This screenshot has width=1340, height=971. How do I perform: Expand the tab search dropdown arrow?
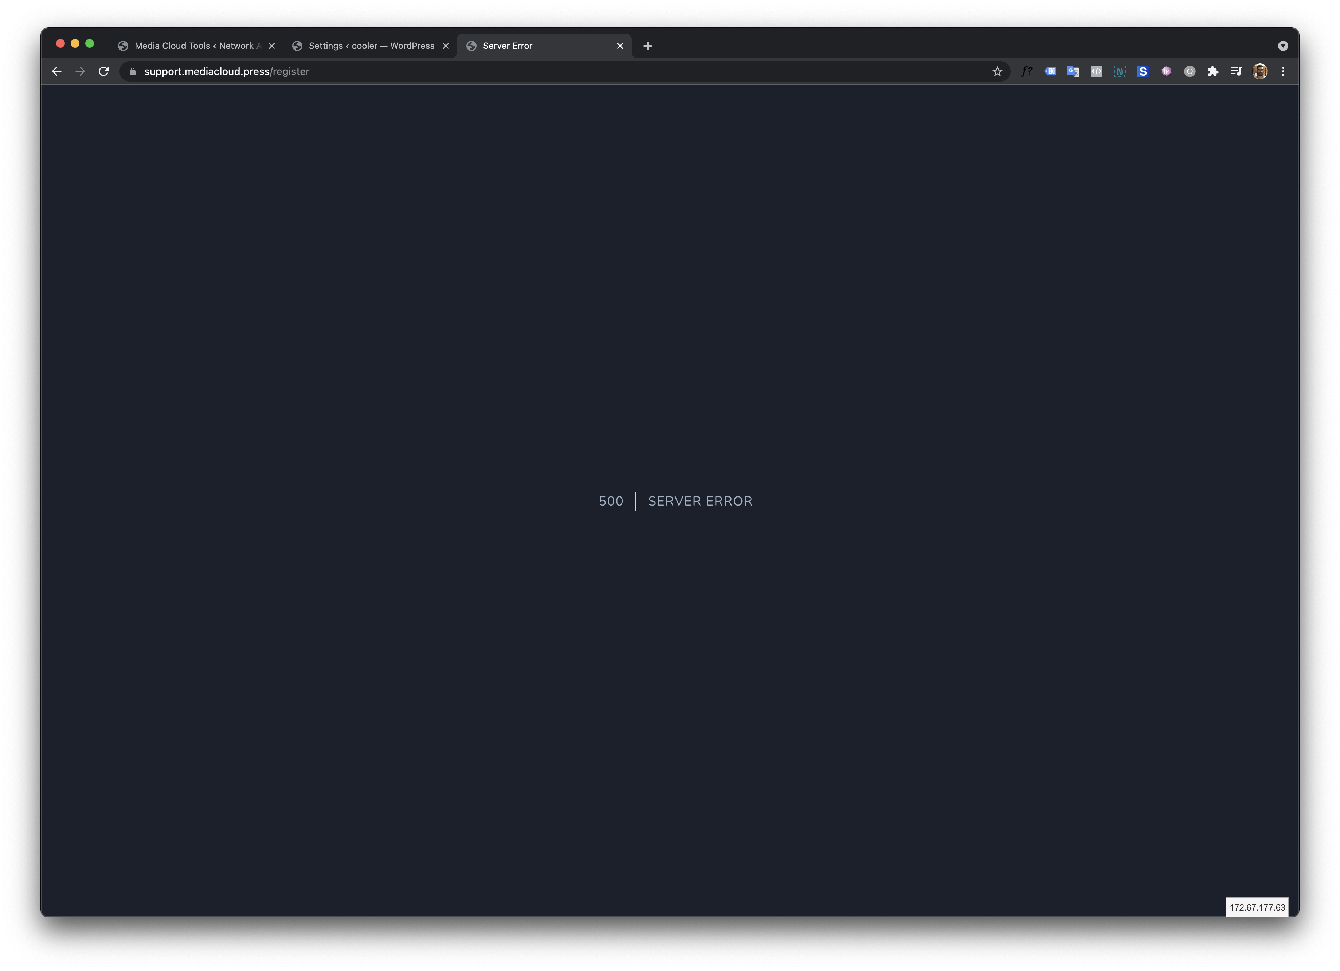point(1283,46)
